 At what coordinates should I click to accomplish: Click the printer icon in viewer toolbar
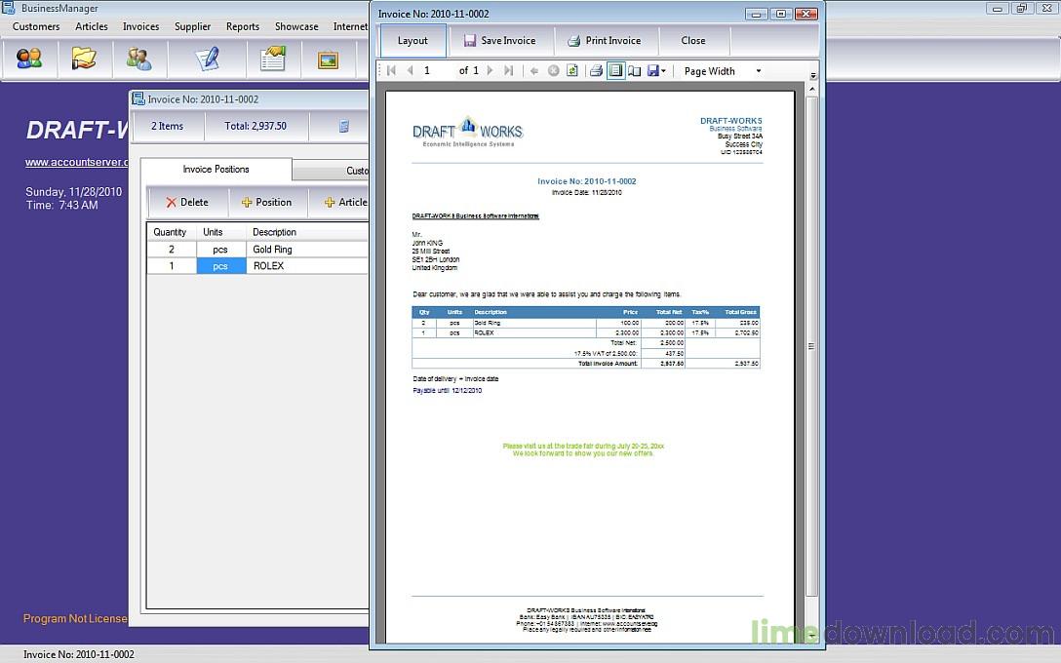(596, 70)
